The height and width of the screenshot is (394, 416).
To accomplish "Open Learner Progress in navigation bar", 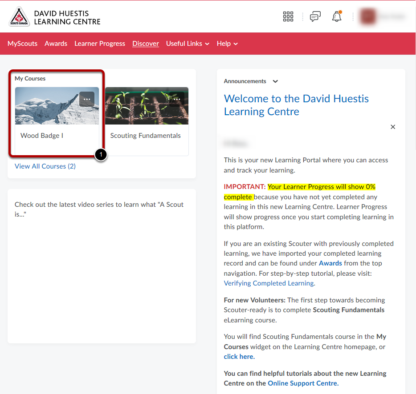I will 100,44.
